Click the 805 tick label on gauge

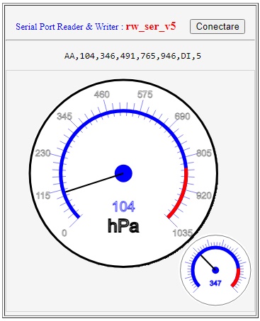(204, 153)
